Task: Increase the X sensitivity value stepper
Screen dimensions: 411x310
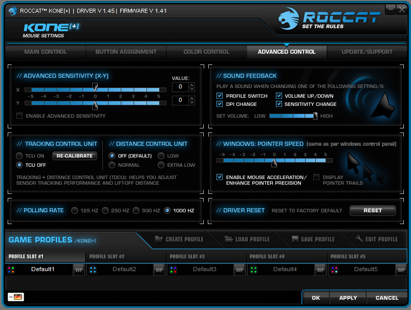Action: point(192,85)
